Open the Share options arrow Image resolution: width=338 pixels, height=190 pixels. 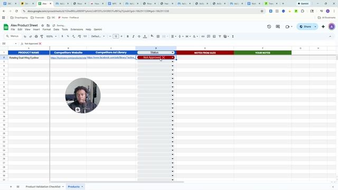pyautogui.click(x=315, y=27)
